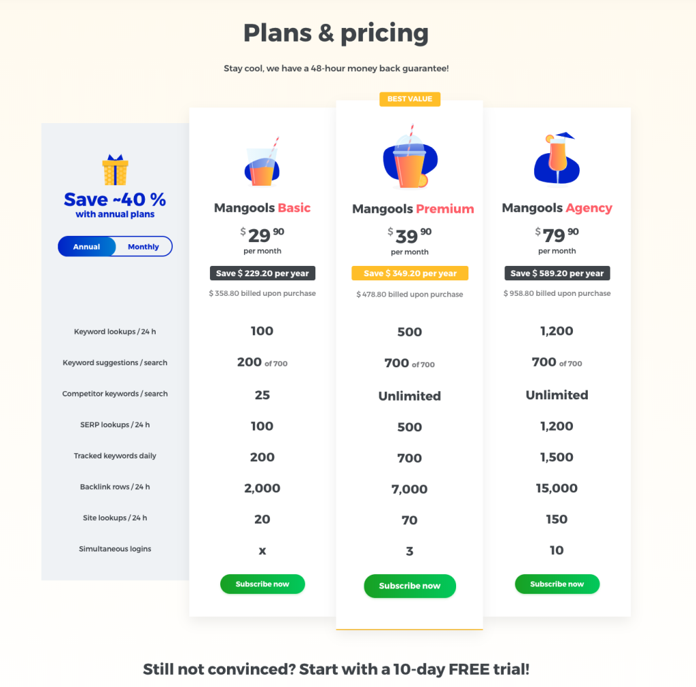Screen dimensions: 696x687
Task: Switch to Monthly billing
Action: (x=143, y=247)
